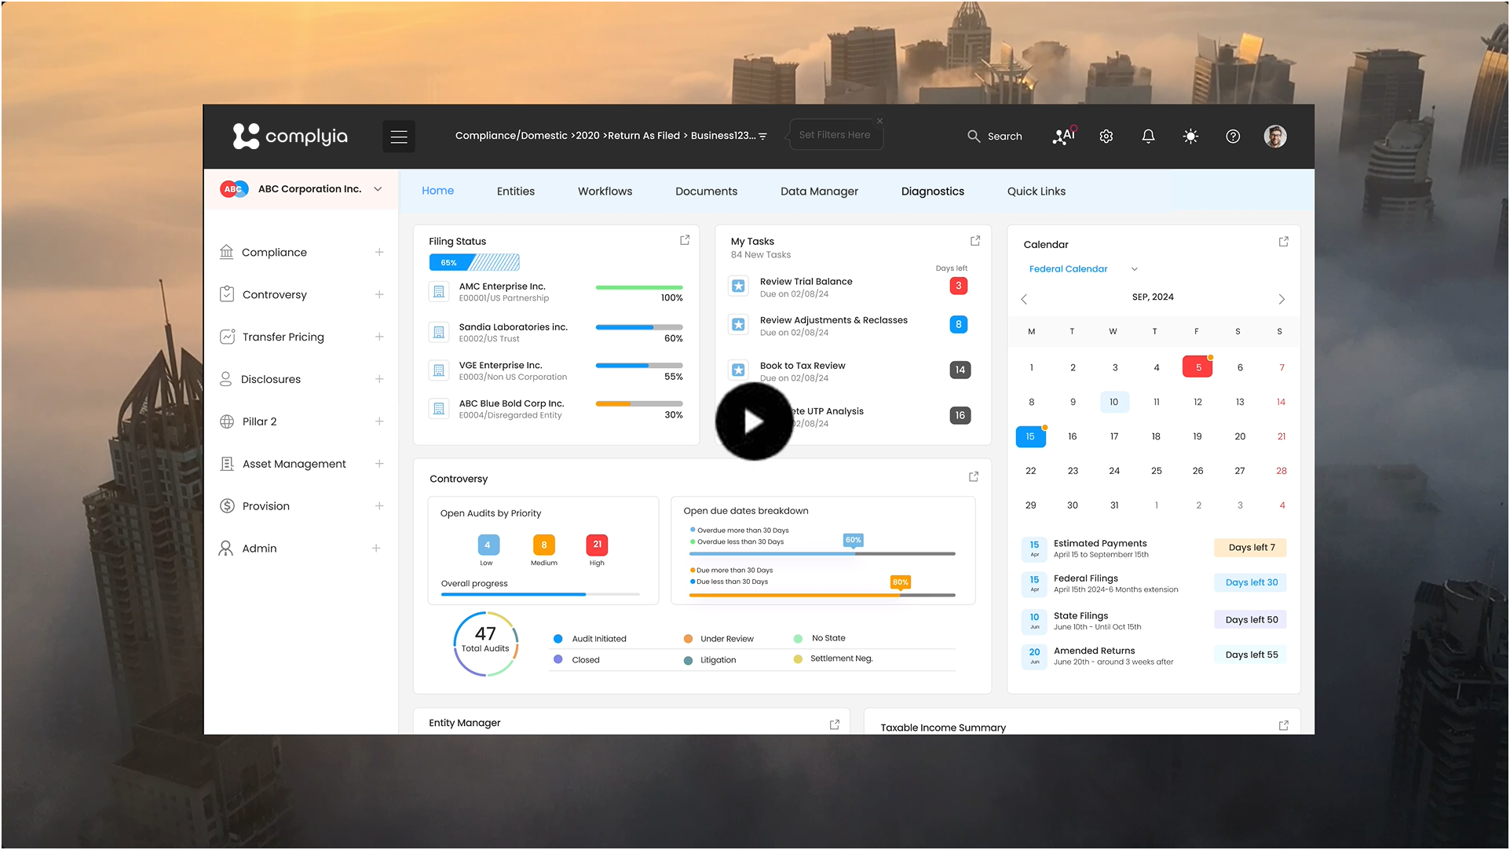Open the Diagnostics tab
This screenshot has height=850, width=1510.
pyautogui.click(x=932, y=192)
